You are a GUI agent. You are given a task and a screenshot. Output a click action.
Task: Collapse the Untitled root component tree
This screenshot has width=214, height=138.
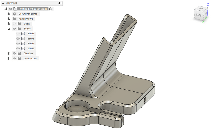[5, 9]
